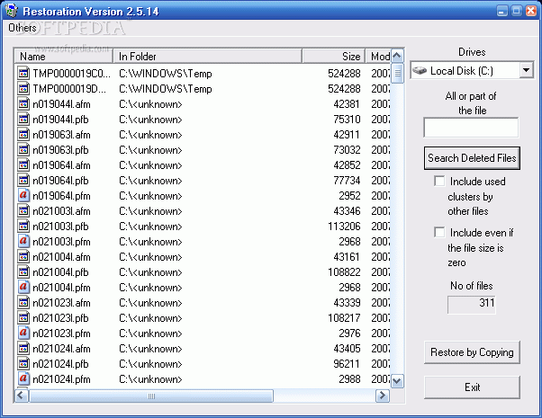Close the Restoration window
Screen dimensions: 542x418
click(530, 11)
